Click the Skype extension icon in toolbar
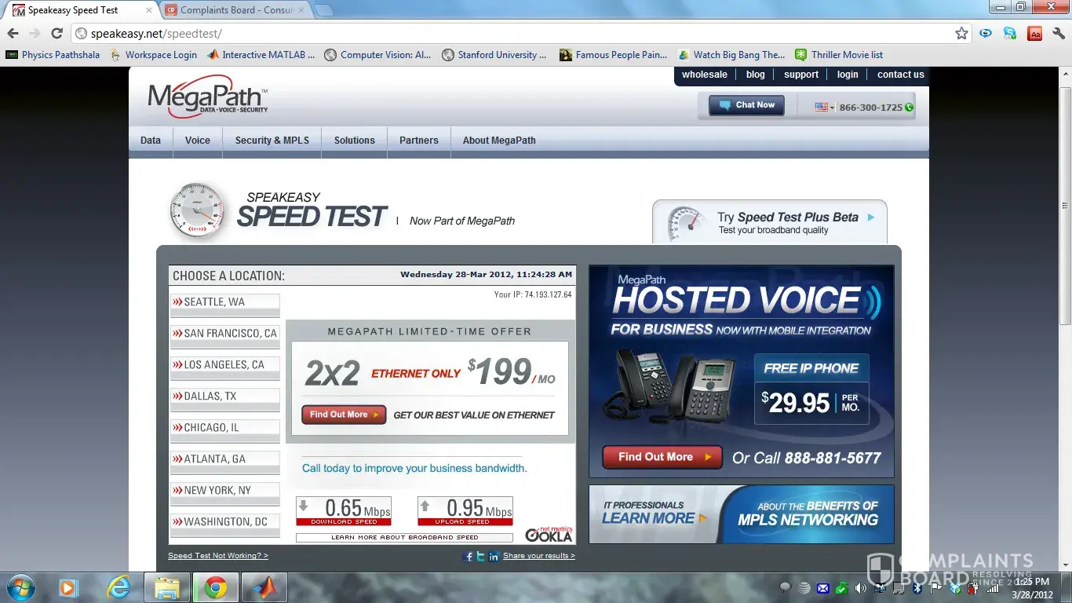 coord(1010,34)
